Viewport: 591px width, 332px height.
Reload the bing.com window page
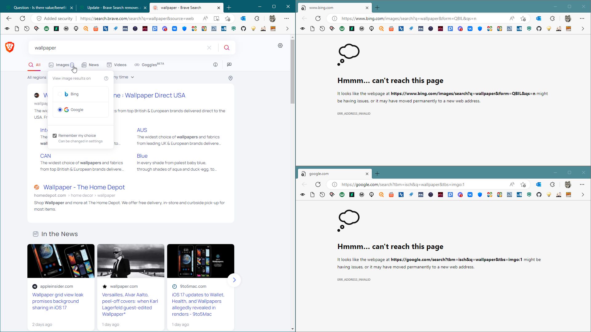[318, 18]
